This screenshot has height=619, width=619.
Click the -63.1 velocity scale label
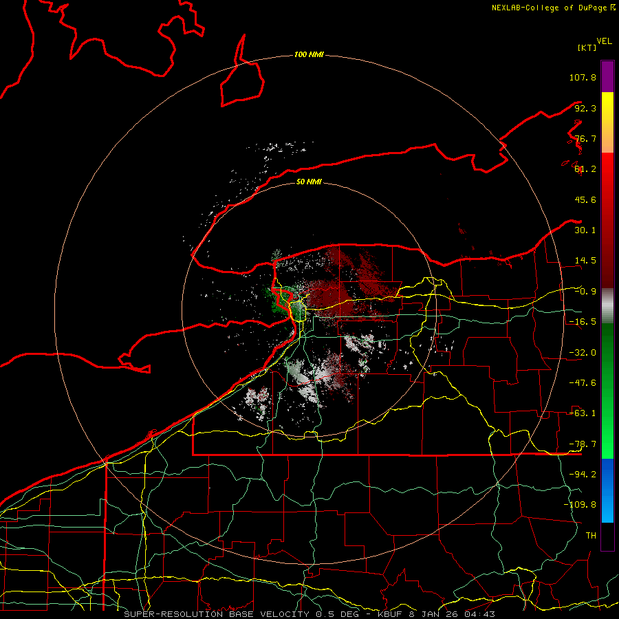(583, 413)
